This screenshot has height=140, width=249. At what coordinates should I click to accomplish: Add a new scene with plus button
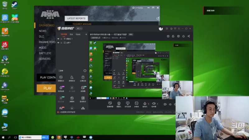pos(86,34)
